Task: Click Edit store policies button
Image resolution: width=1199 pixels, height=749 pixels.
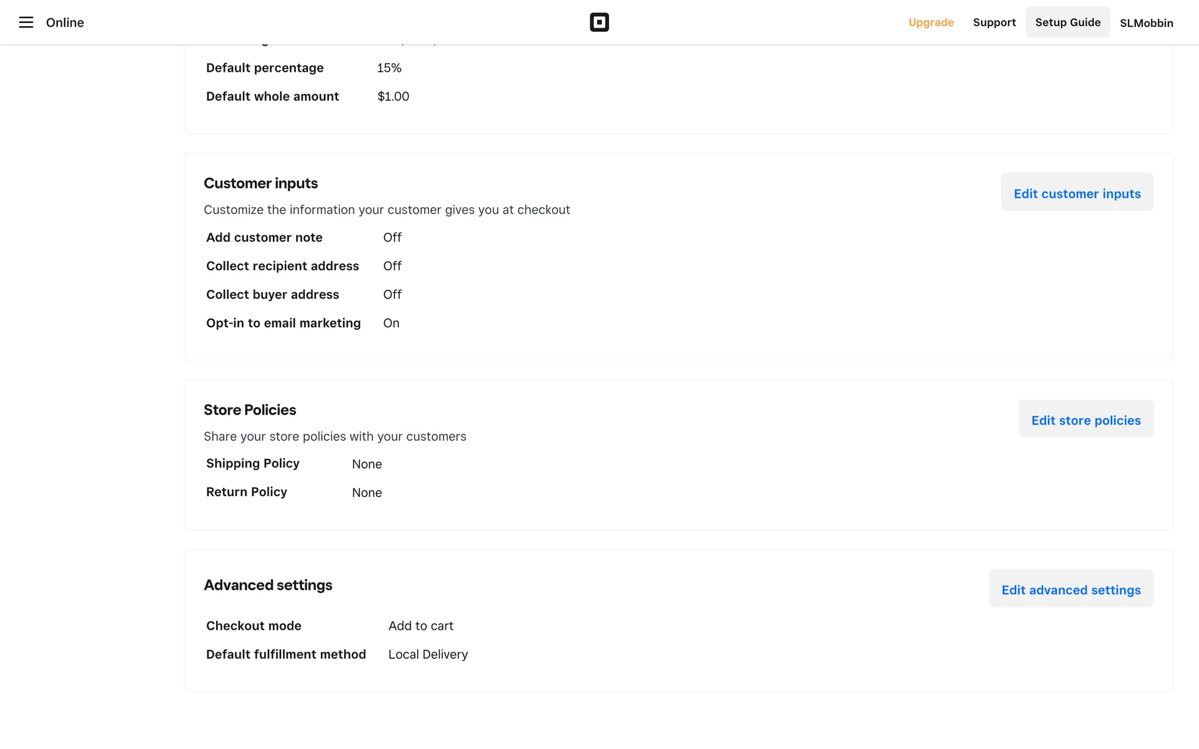Action: point(1085,420)
